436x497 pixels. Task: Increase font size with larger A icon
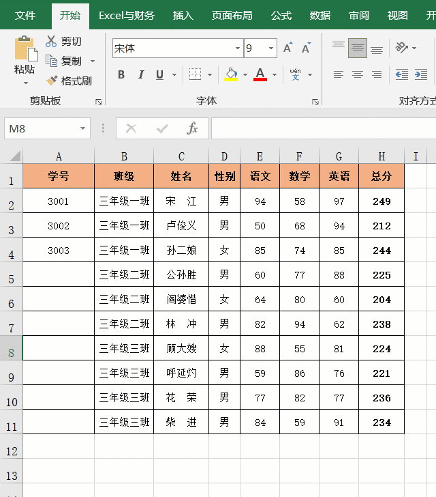(x=288, y=48)
